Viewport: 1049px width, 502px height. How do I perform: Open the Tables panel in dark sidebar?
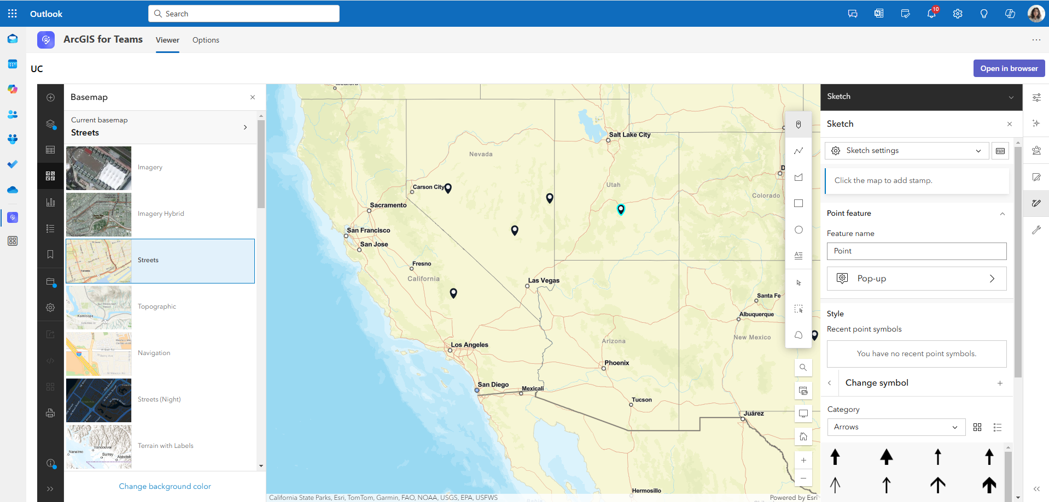50,150
